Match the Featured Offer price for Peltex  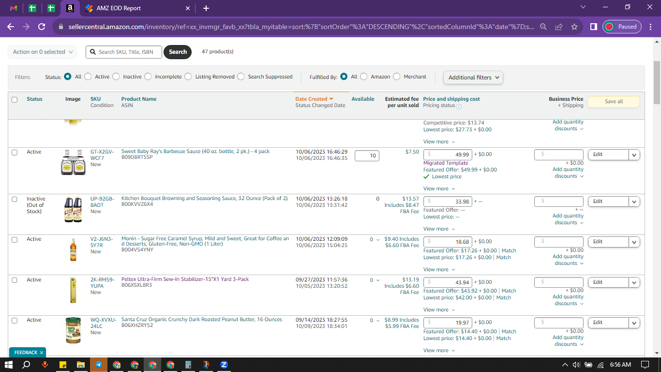[509, 291]
